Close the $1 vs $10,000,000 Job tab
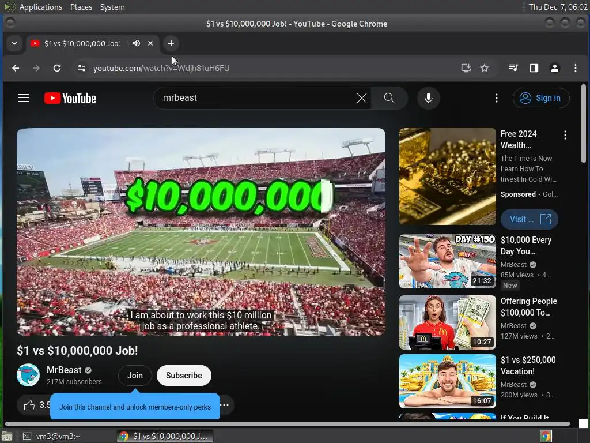590x443 pixels. point(150,43)
